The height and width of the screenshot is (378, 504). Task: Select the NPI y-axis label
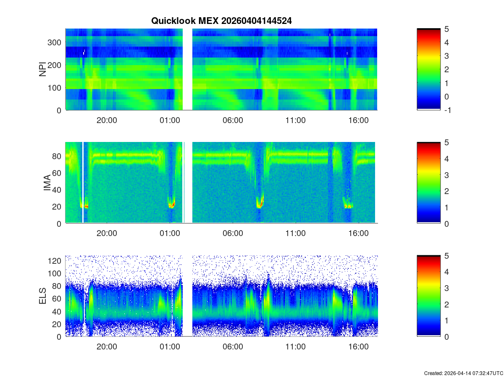[x=43, y=69]
